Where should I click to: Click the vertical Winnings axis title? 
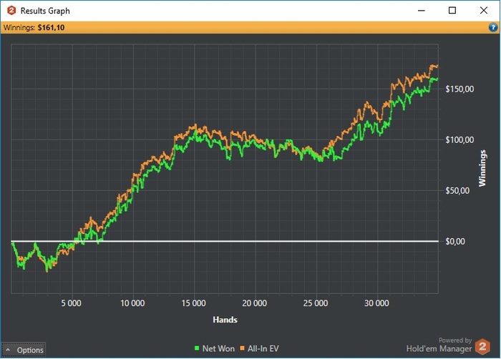(x=482, y=168)
